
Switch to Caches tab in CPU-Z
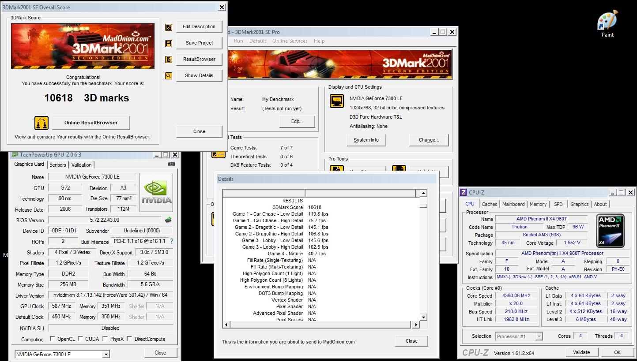(490, 204)
